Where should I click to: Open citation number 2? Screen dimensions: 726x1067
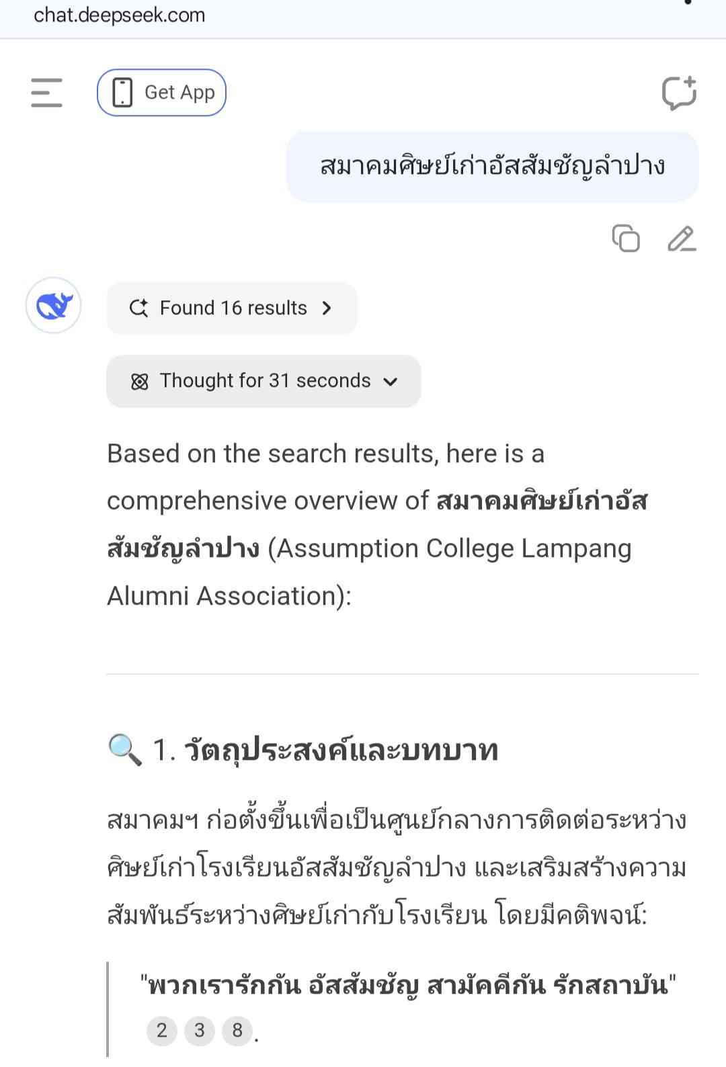click(x=162, y=1030)
